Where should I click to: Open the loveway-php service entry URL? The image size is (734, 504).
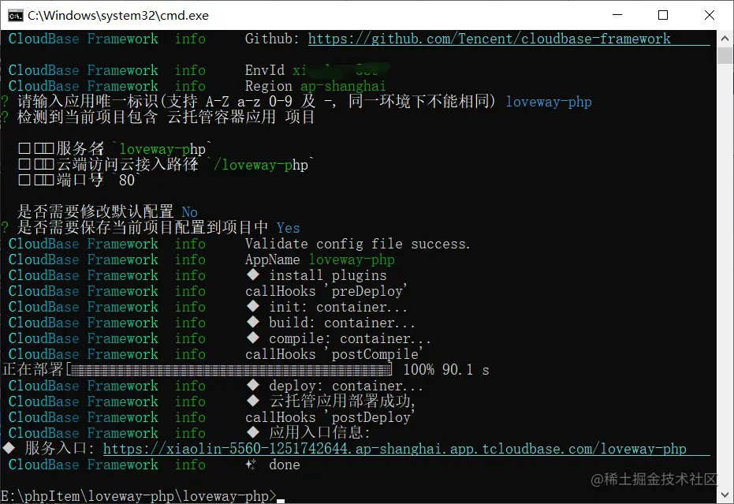tap(395, 449)
